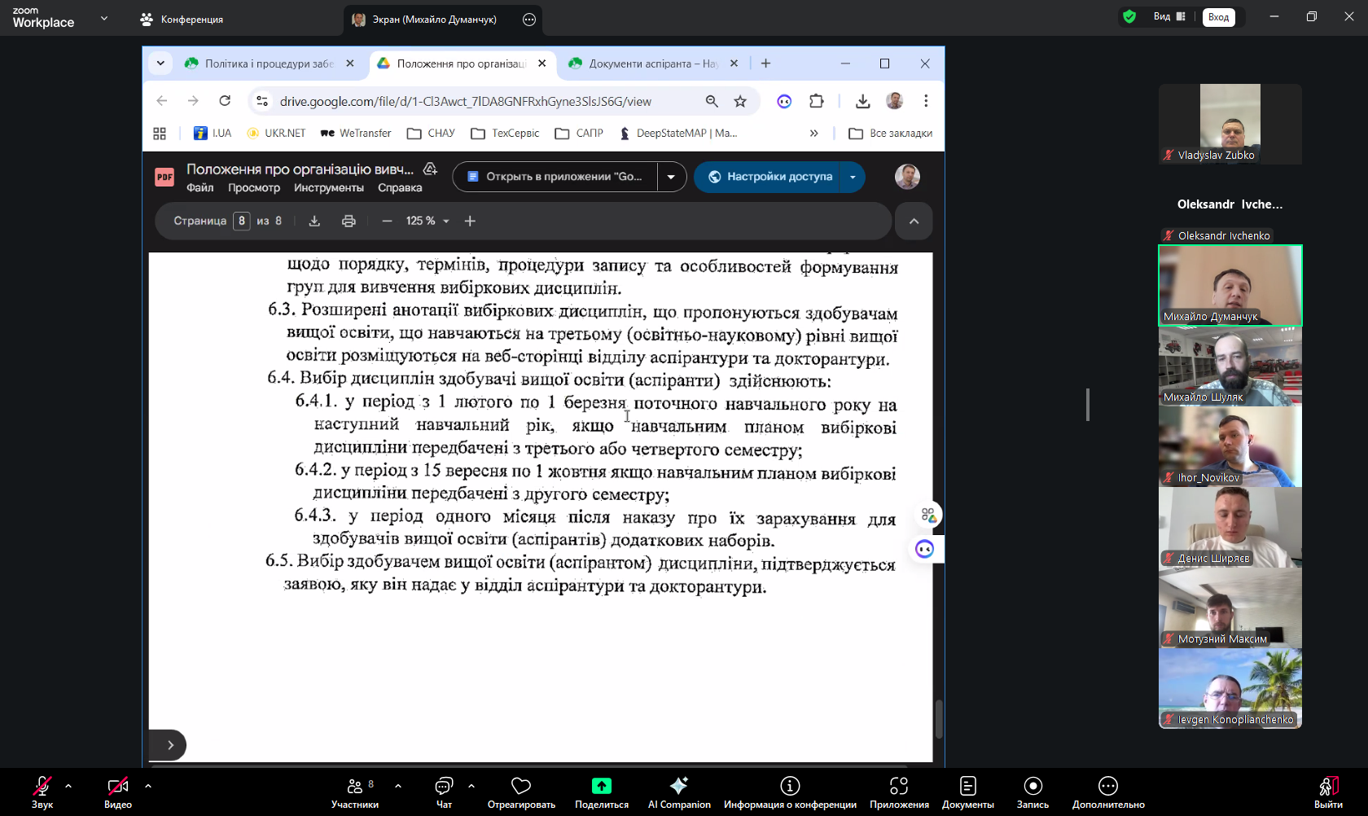Screen dimensions: 1368x816
Task: Click the browser address bar URL
Action: (465, 101)
